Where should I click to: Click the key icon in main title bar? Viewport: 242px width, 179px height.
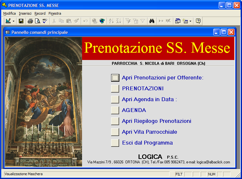[4, 5]
